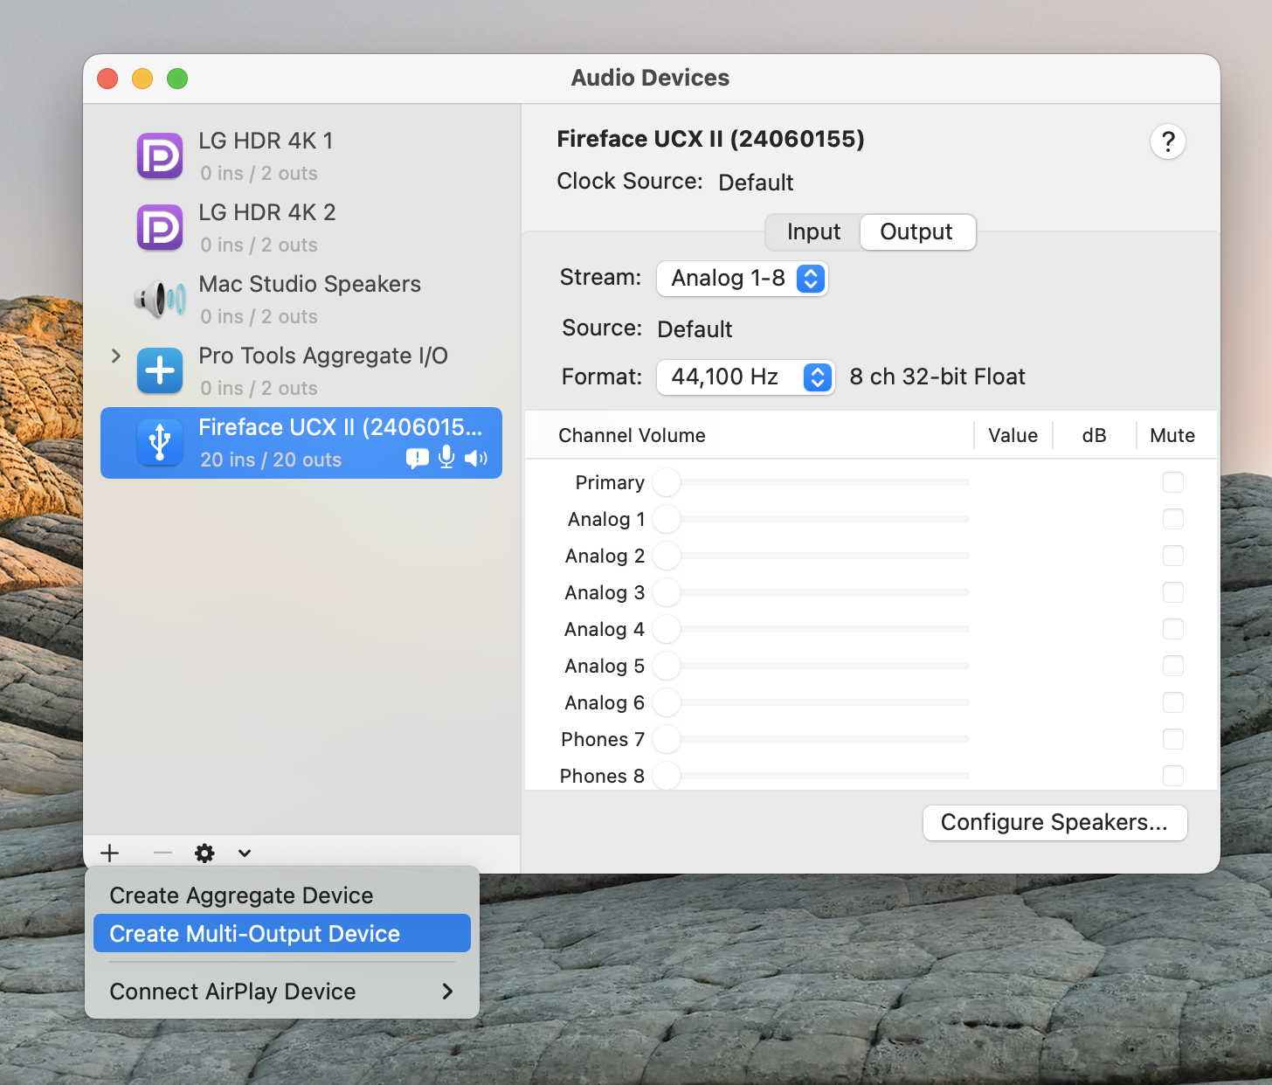Choose Create Multi-Output Device
The image size is (1272, 1085).
(282, 934)
